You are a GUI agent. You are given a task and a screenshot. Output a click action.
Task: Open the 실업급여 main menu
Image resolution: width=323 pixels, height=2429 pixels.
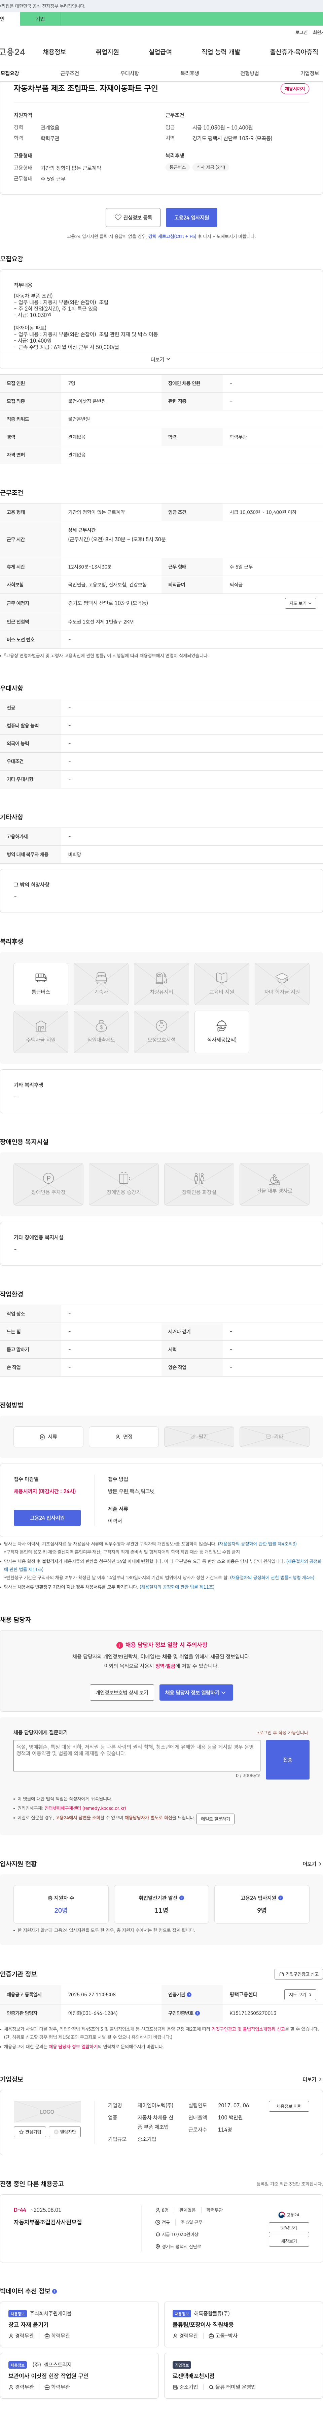click(160, 52)
